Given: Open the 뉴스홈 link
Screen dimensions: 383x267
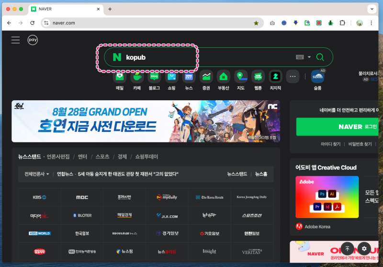Looking at the screenshot, I should click(x=261, y=174).
